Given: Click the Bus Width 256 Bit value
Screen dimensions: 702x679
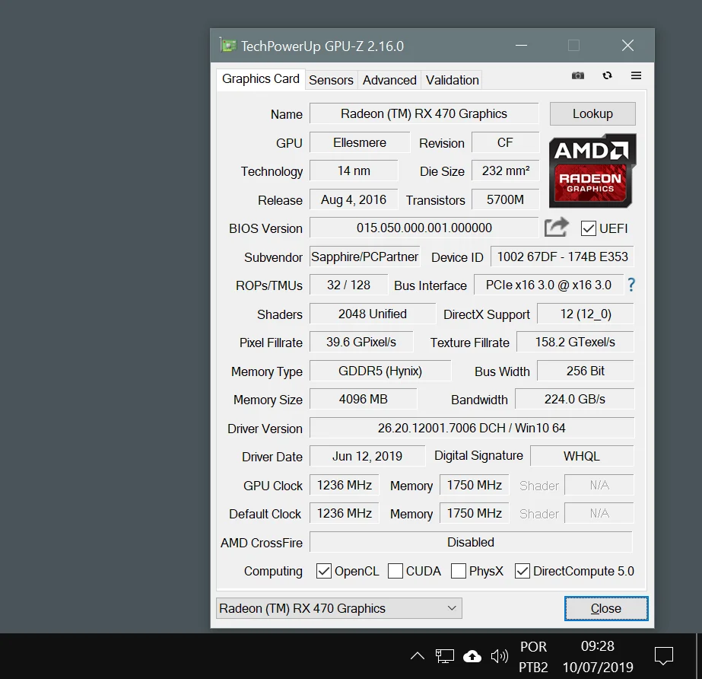Looking at the screenshot, I should coord(586,371).
